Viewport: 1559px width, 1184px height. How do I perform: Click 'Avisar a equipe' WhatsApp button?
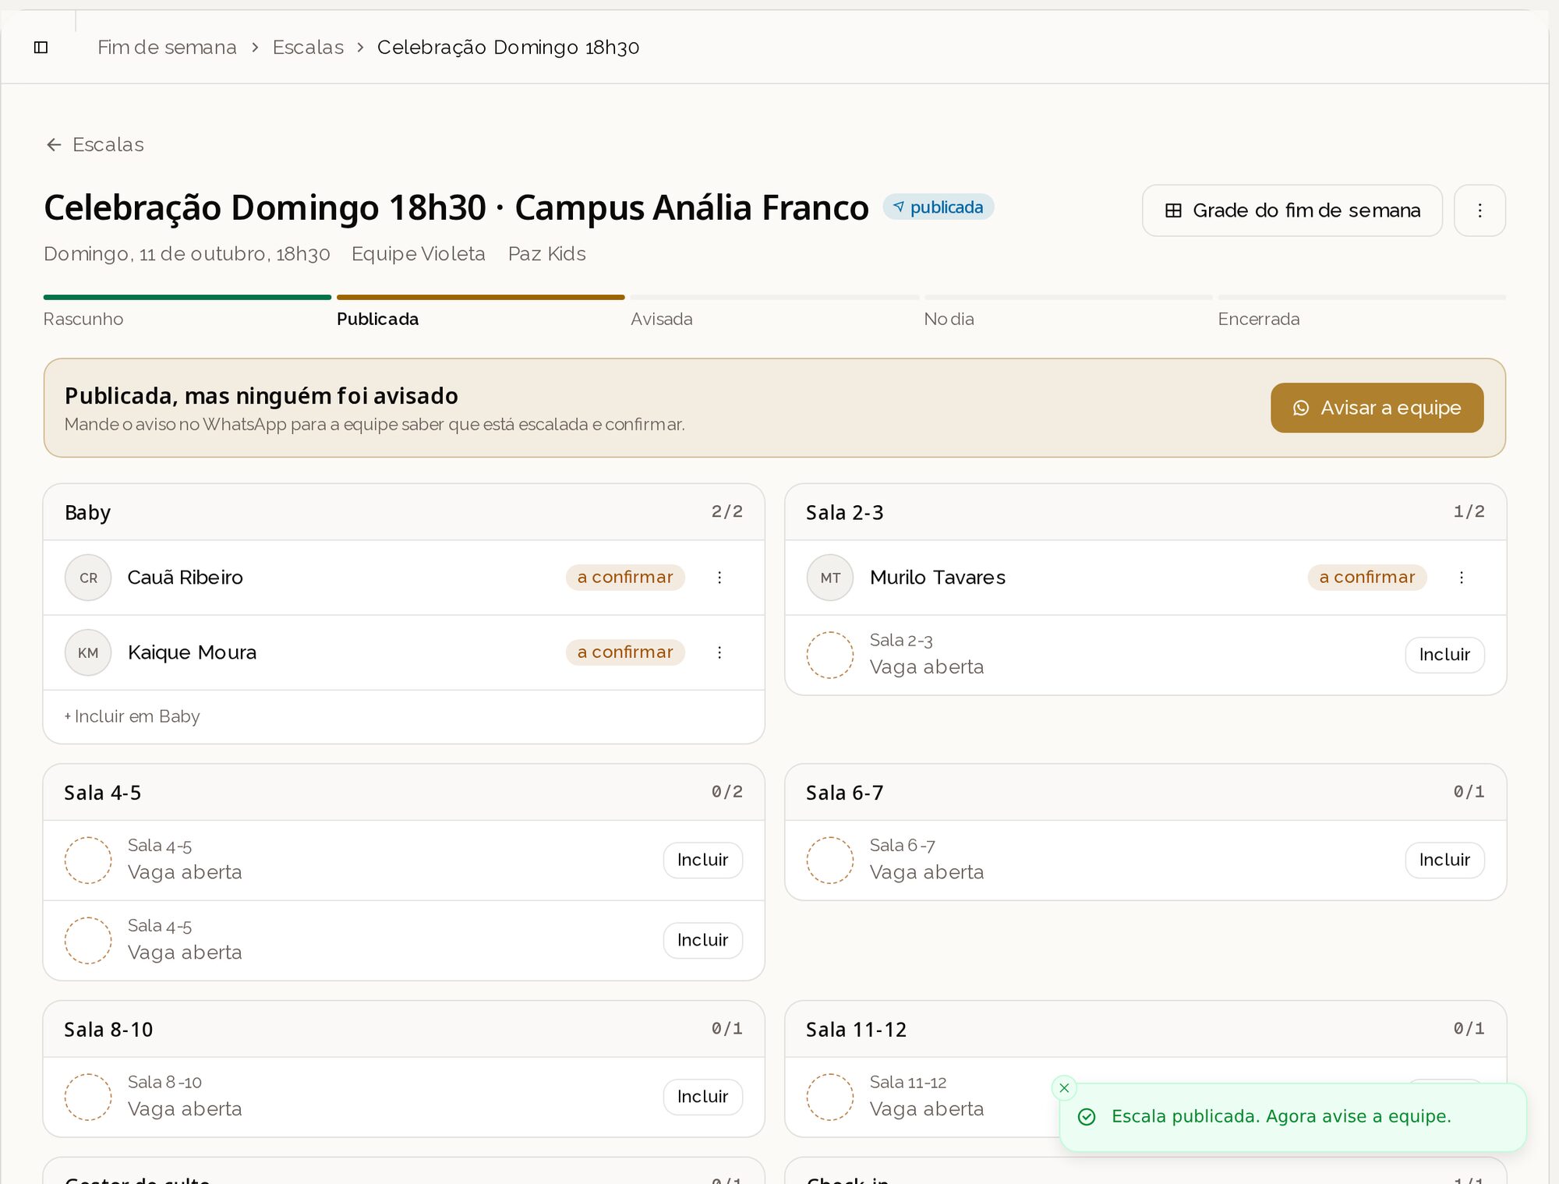coord(1377,408)
